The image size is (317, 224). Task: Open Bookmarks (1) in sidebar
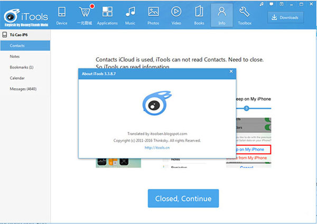pyautogui.click(x=21, y=67)
